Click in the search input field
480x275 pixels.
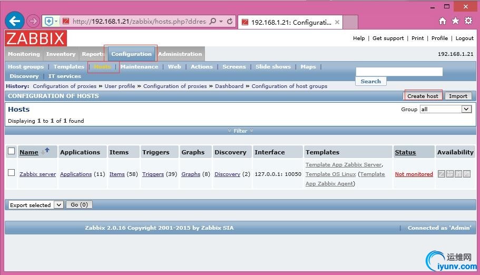[399, 72]
